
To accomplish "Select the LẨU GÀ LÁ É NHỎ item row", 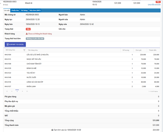I will [x=82, y=55].
